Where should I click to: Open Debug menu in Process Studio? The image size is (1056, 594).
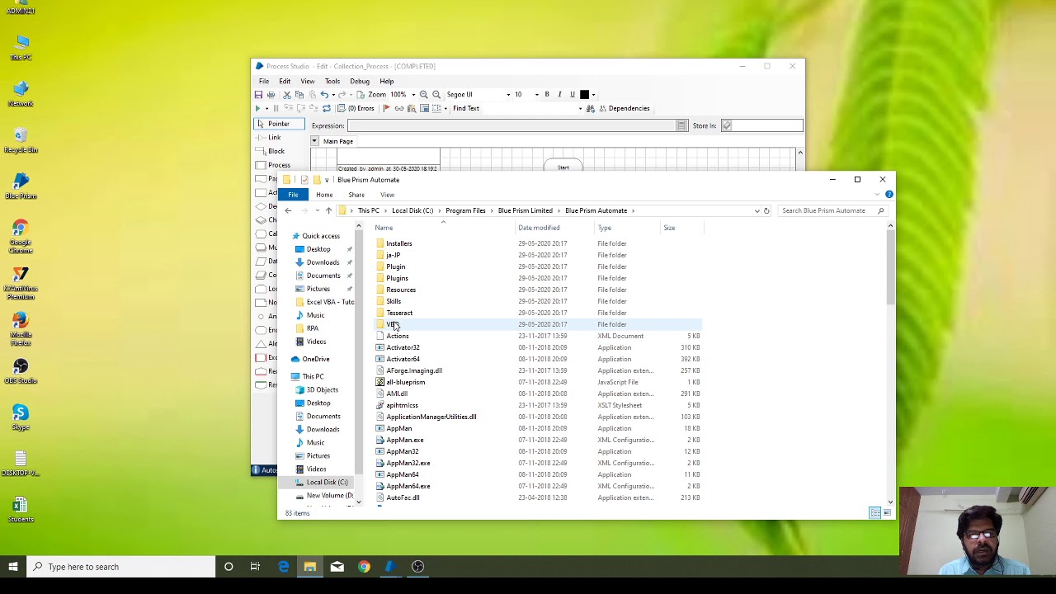(360, 81)
